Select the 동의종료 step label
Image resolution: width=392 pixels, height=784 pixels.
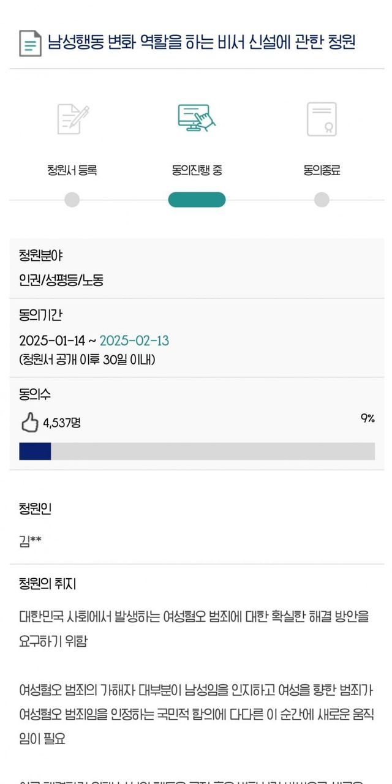[x=322, y=170]
